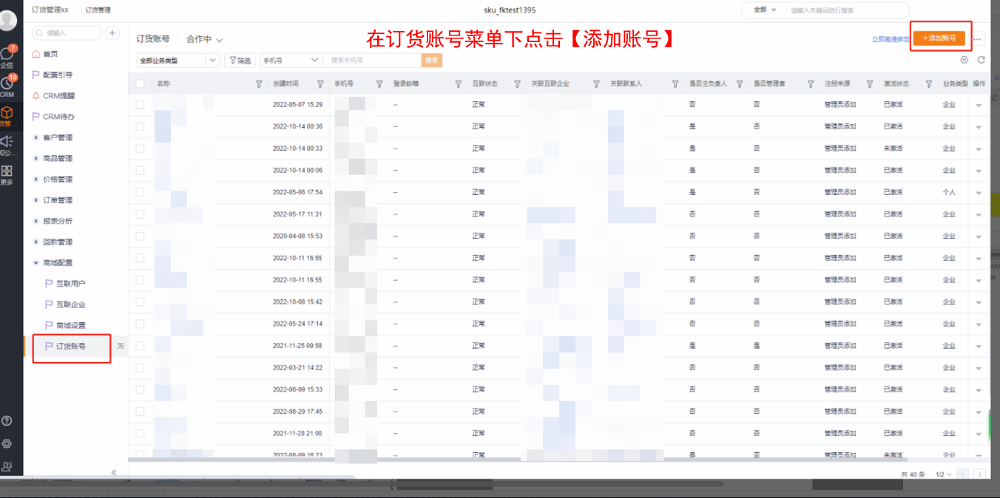Click the 立即邀请绑定 link

[891, 39]
